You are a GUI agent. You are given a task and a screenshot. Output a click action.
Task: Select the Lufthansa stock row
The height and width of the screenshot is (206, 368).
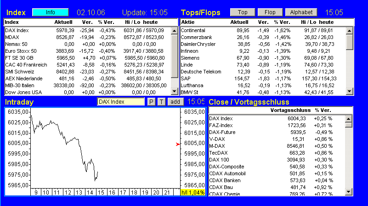(x=263, y=85)
